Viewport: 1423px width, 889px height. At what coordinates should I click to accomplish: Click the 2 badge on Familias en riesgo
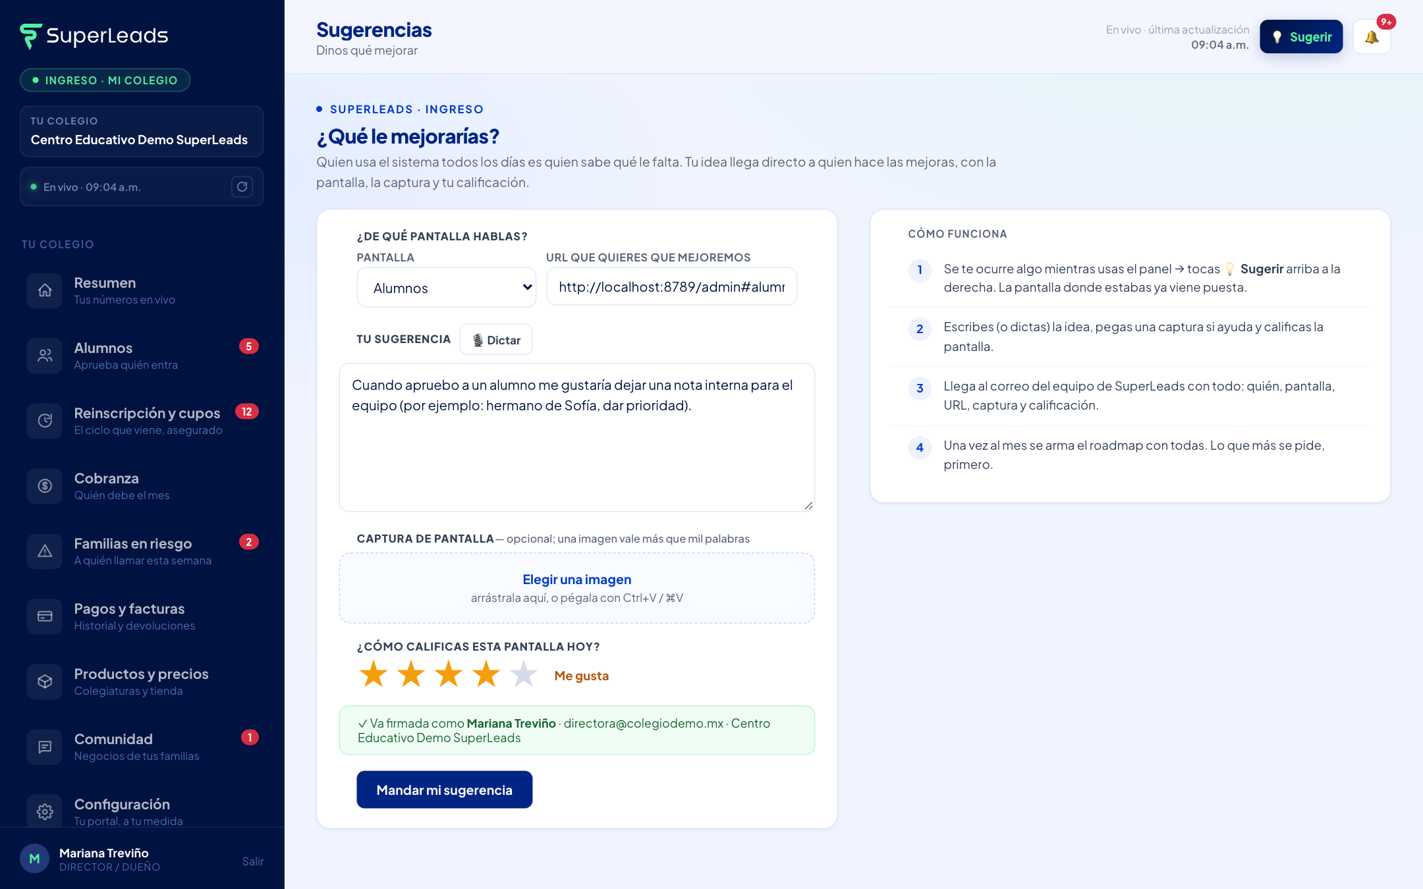tap(248, 542)
